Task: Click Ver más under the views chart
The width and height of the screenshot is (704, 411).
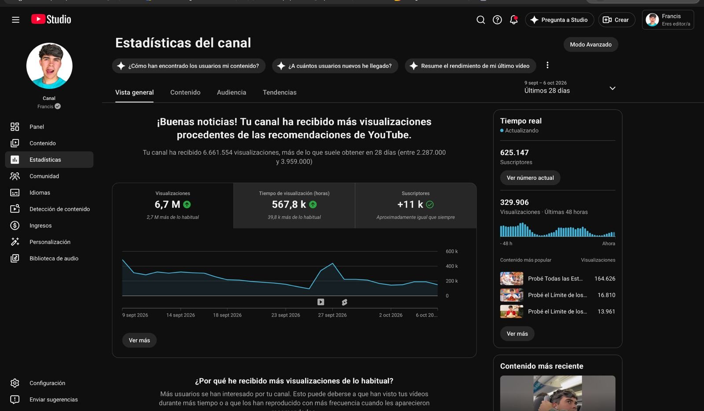Action: coord(139,340)
